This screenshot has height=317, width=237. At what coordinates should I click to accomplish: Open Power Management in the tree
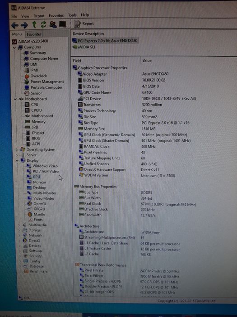(x=44, y=82)
